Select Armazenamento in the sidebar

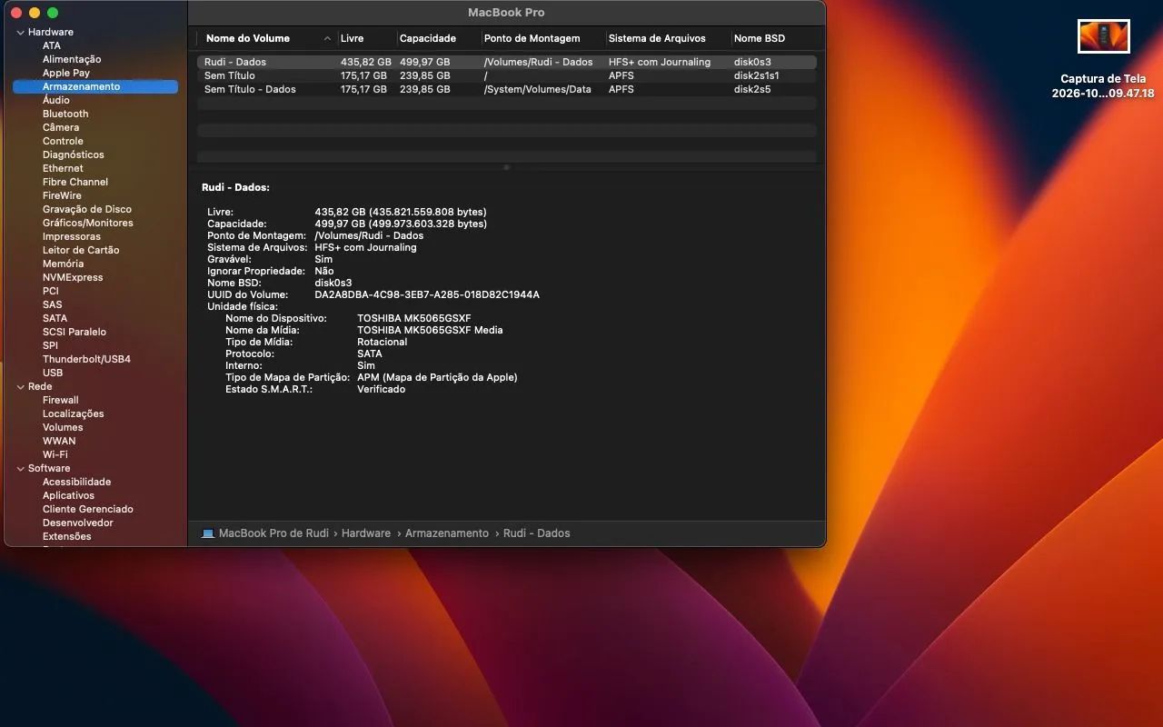[x=95, y=86]
